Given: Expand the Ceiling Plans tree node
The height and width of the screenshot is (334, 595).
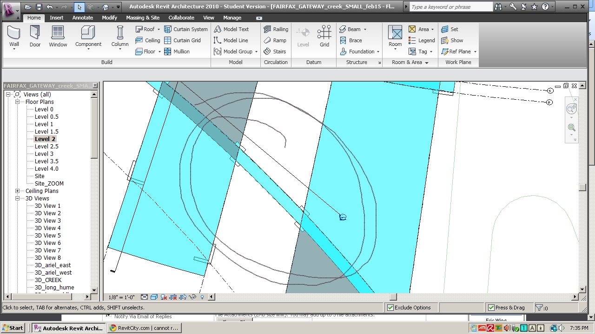Looking at the screenshot, I should pyautogui.click(x=17, y=191).
